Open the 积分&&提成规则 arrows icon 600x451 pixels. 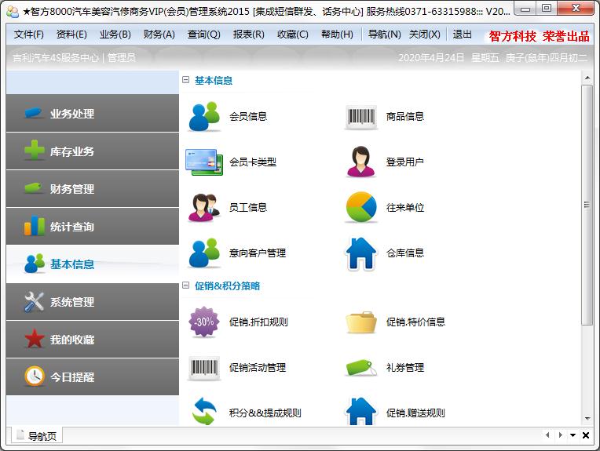pyautogui.click(x=204, y=412)
